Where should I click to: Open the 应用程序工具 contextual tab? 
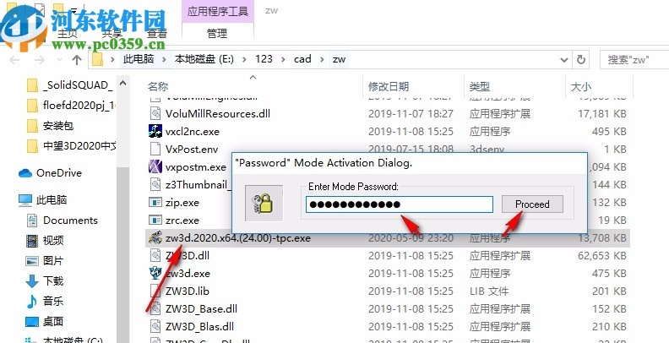218,11
